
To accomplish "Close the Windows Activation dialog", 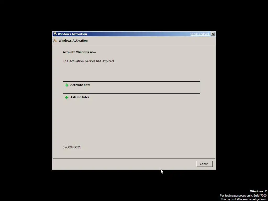I will (x=213, y=34).
